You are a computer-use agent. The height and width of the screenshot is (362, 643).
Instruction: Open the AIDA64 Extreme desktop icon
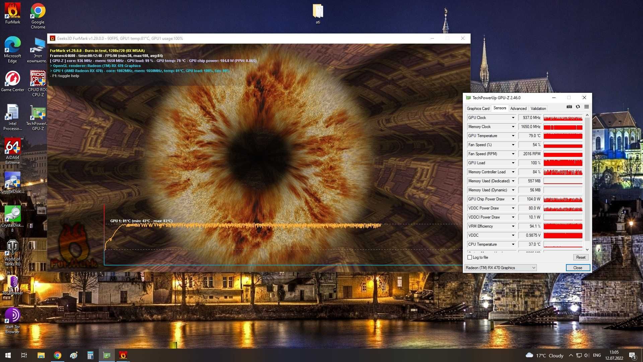click(x=13, y=152)
